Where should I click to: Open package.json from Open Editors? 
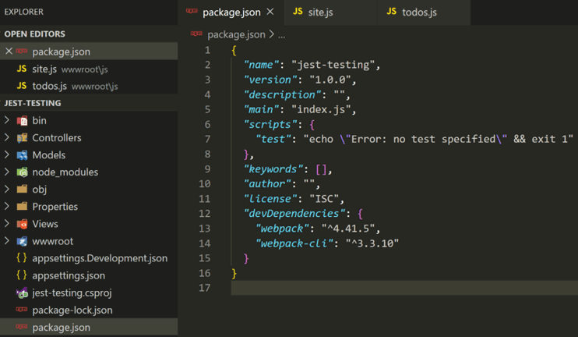pyautogui.click(x=89, y=51)
